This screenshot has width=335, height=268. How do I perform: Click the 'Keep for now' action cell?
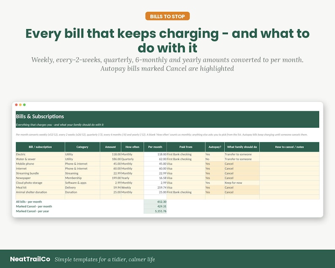tap(242, 183)
